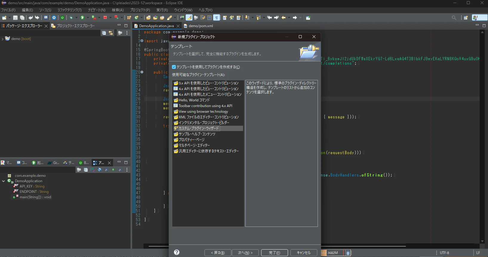Switch to the Java perspective button
488x257 pixels.
479,18
